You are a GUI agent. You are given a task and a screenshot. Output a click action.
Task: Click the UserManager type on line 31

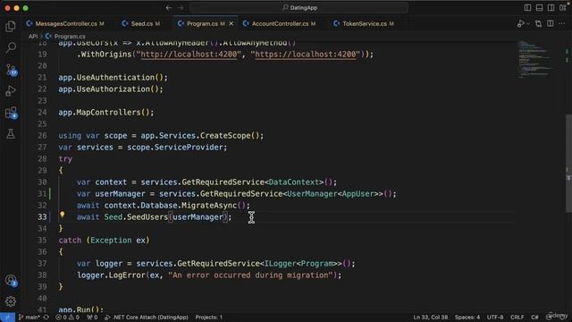coord(312,193)
